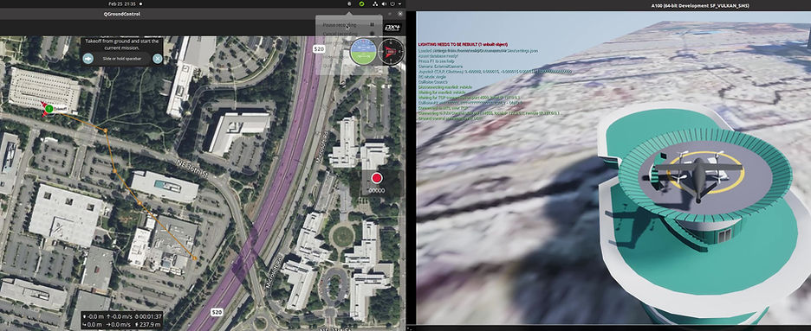Open the green screen recorder tray icon

pos(361,4)
